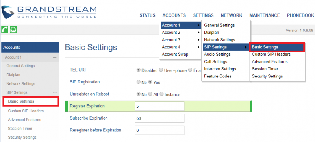
Task: Click the Register Expiration input field
Action: click(x=160, y=106)
